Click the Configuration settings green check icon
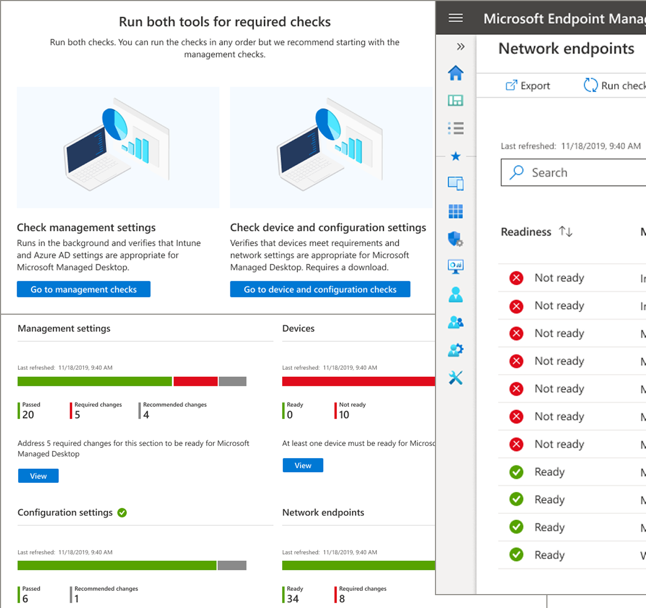 [x=122, y=513]
